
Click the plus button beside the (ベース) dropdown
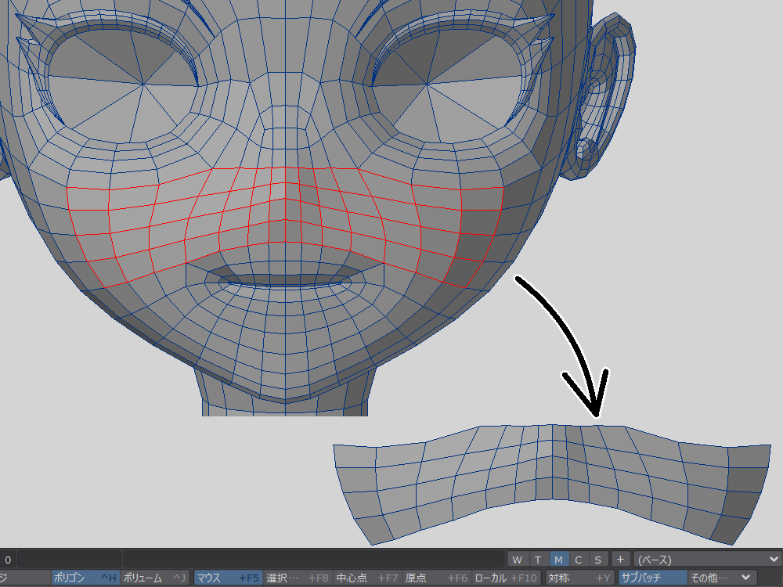click(619, 560)
